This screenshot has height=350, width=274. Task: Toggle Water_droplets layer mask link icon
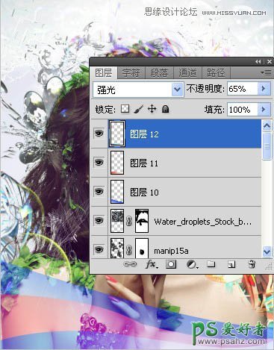(129, 221)
